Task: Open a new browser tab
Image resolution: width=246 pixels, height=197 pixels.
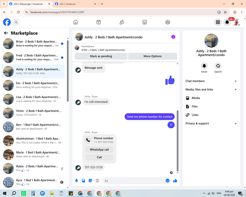Action: click(102, 4)
